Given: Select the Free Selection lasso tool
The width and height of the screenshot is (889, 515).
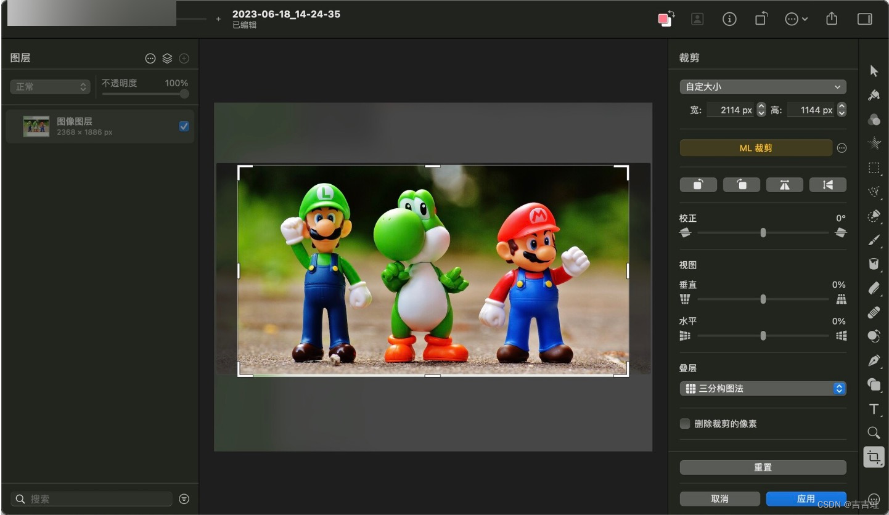Looking at the screenshot, I should pyautogui.click(x=874, y=192).
